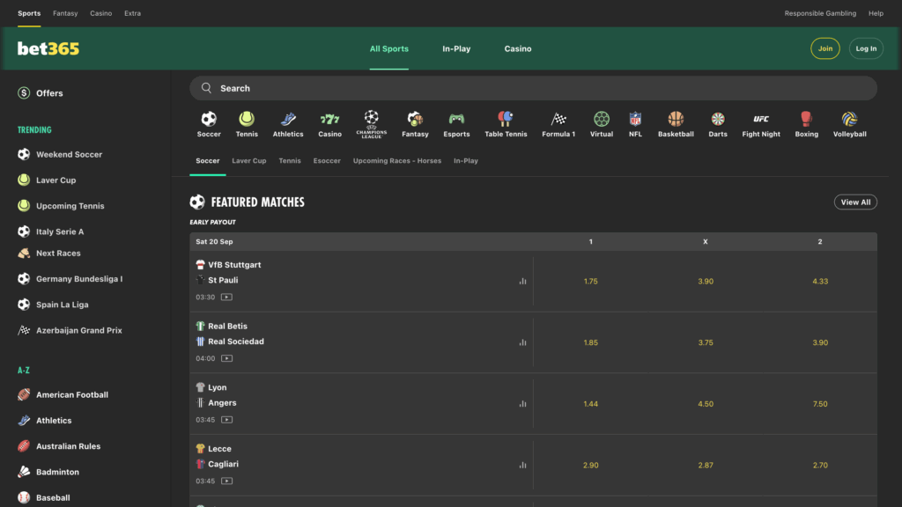This screenshot has height=507, width=902.
Task: Open Responsible Gambling link
Action: (820, 13)
